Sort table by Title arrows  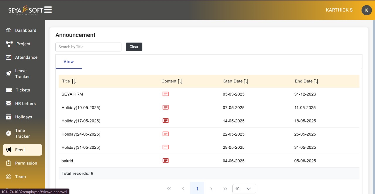point(74,81)
